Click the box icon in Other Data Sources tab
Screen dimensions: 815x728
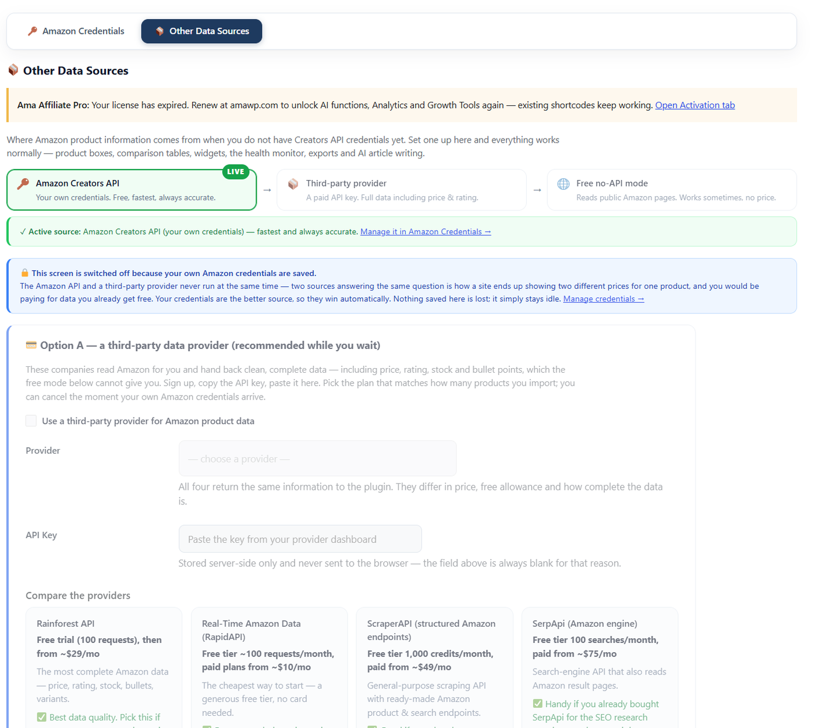point(160,31)
